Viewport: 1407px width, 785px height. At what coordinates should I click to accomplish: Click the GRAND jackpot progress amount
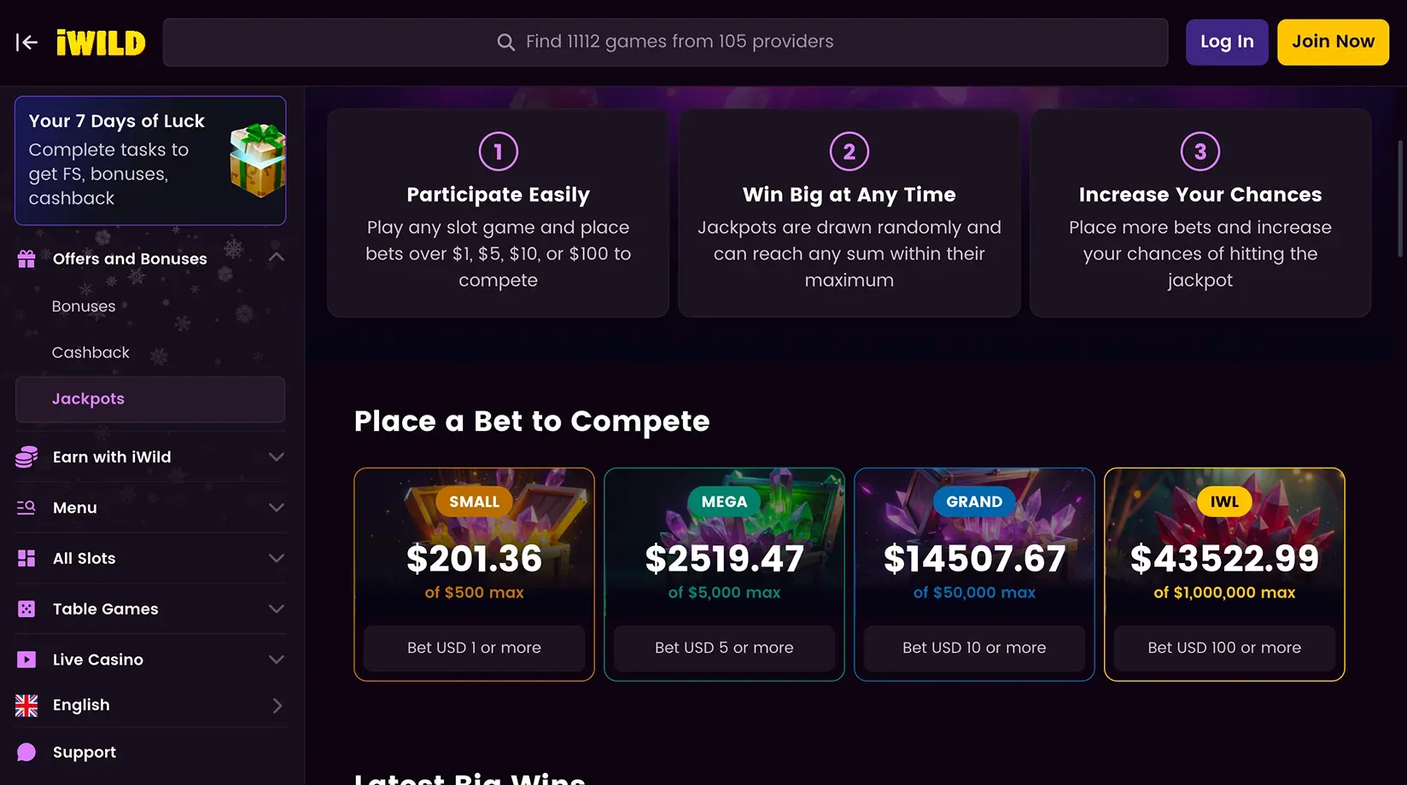click(974, 559)
